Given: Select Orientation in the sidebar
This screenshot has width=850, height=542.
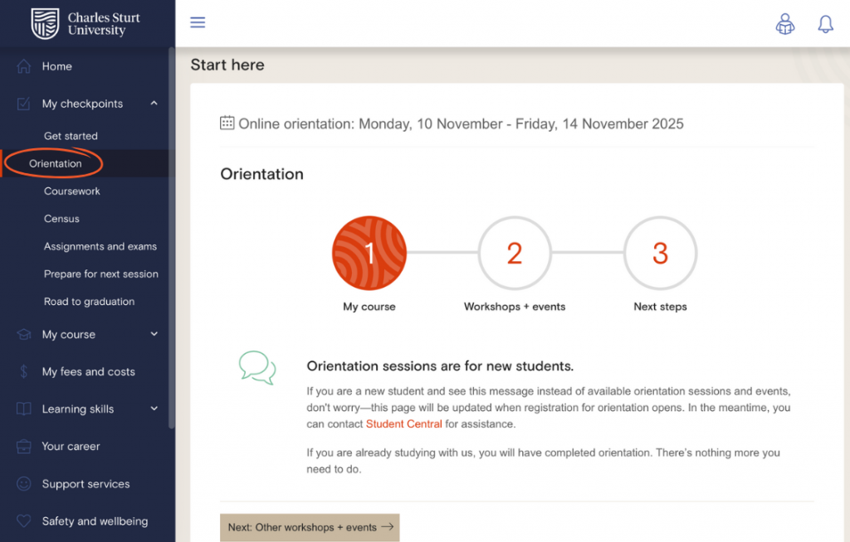Looking at the screenshot, I should tap(56, 163).
